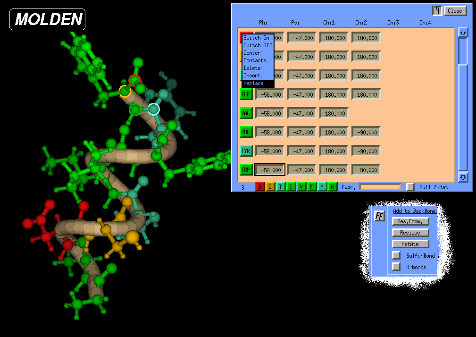Click the FF force field icon

[379, 216]
